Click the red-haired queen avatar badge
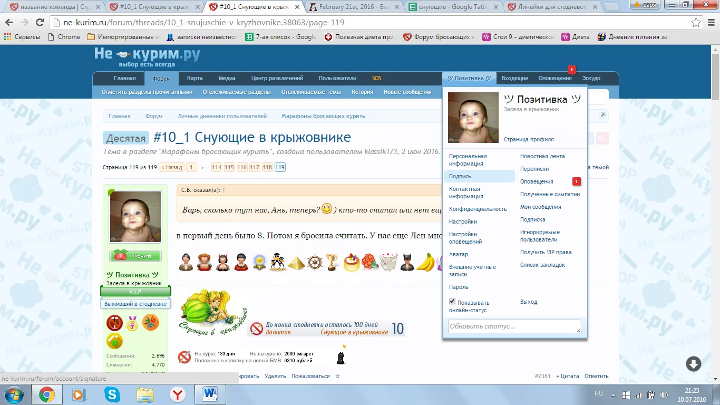Screen dimensions: 720x405 (205, 262)
